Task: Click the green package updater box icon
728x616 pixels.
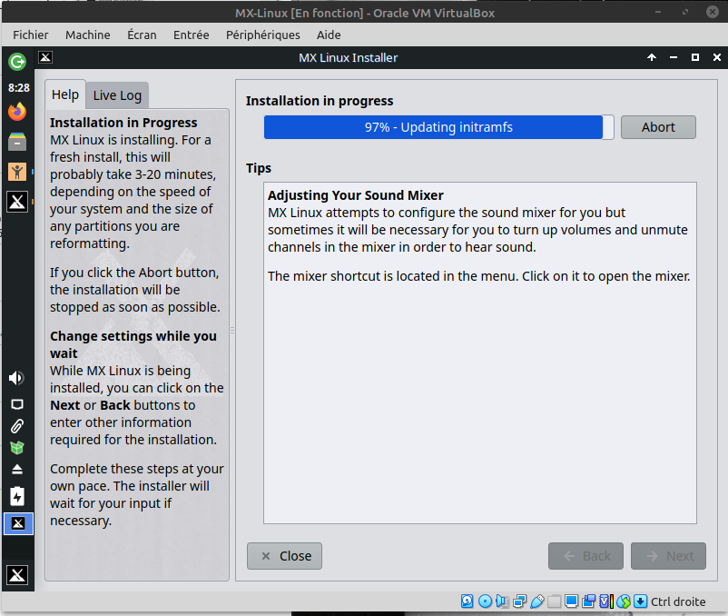Action: click(16, 448)
